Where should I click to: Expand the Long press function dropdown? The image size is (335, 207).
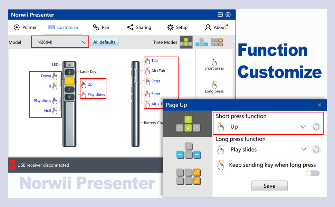pyautogui.click(x=268, y=149)
